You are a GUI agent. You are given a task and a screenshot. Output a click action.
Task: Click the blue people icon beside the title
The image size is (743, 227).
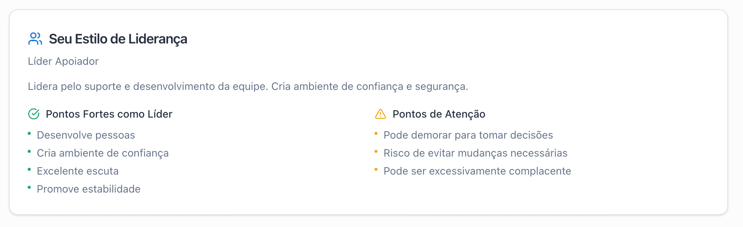pyautogui.click(x=34, y=39)
